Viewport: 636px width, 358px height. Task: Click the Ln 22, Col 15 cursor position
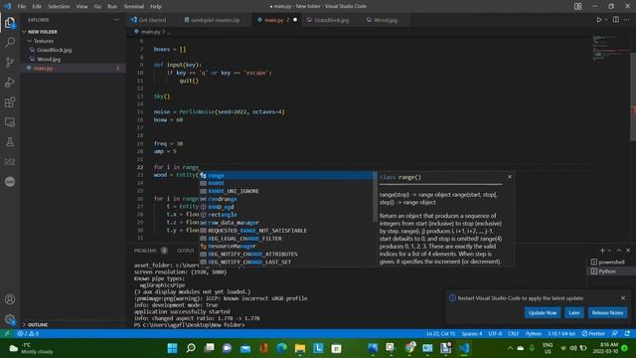click(440, 333)
